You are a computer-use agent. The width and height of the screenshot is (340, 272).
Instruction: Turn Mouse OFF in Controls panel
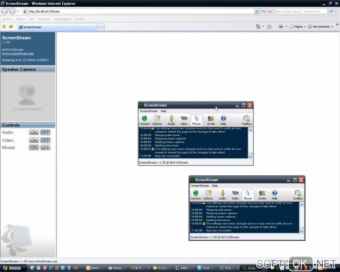tap(45, 147)
